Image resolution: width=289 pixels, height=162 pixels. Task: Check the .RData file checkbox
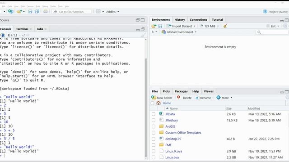[154, 114]
